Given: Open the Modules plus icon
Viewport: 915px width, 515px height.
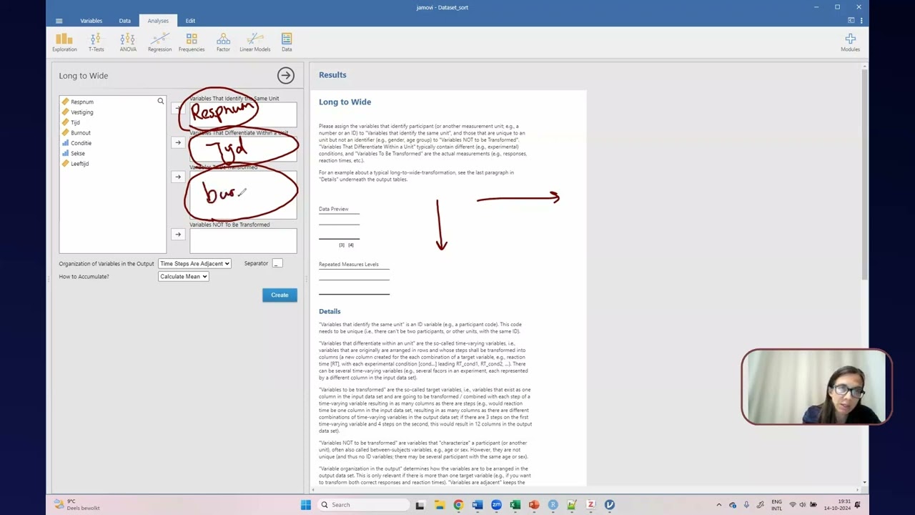Looking at the screenshot, I should 850,42.
